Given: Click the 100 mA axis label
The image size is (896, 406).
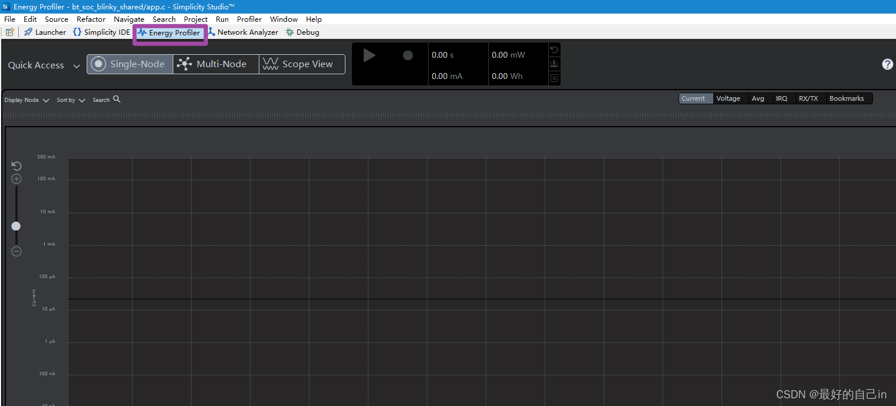Looking at the screenshot, I should coord(46,179).
